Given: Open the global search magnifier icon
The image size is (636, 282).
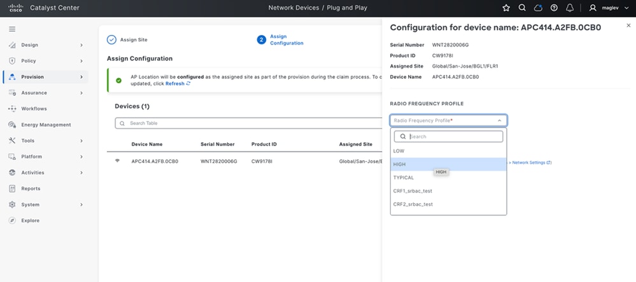Looking at the screenshot, I should tap(523, 8).
